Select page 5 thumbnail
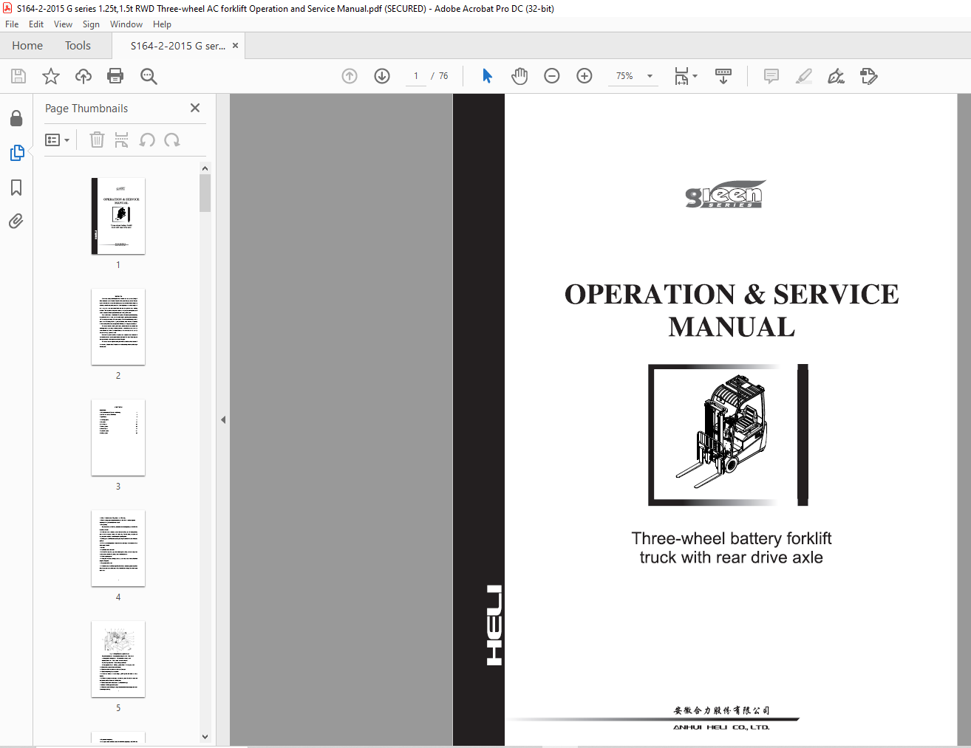Screen dimensions: 971x748 pyautogui.click(x=118, y=659)
